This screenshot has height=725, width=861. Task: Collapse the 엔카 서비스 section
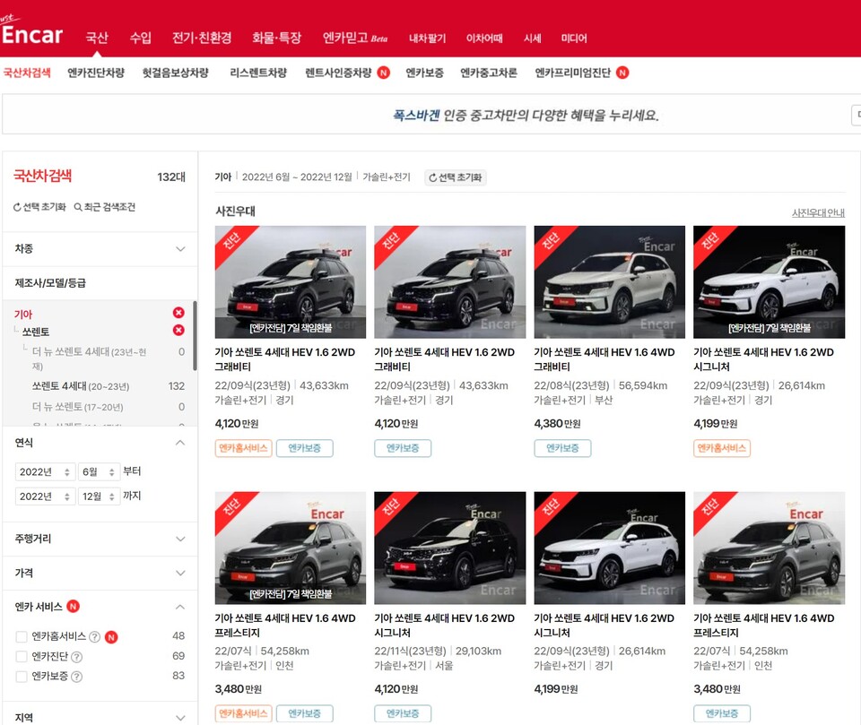(x=100, y=607)
